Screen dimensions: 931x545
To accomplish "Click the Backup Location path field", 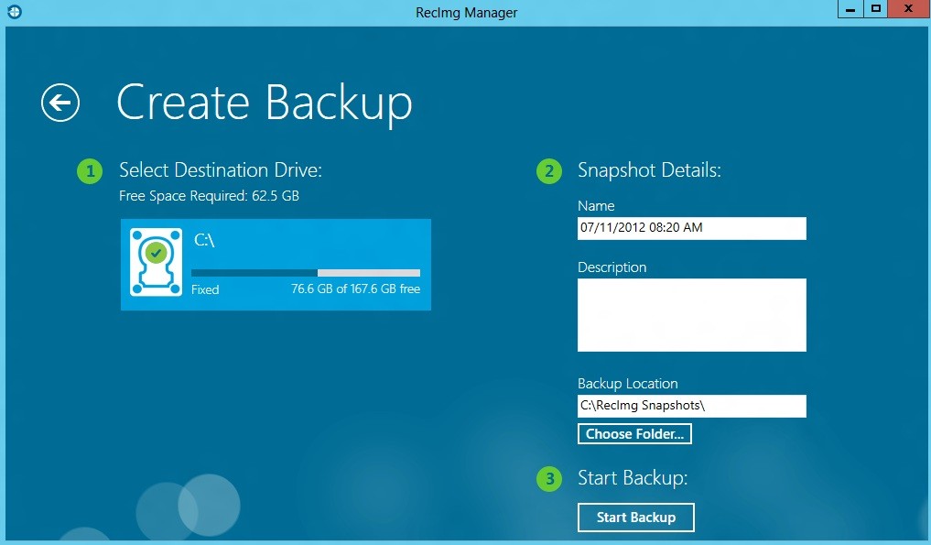I will pyautogui.click(x=691, y=406).
